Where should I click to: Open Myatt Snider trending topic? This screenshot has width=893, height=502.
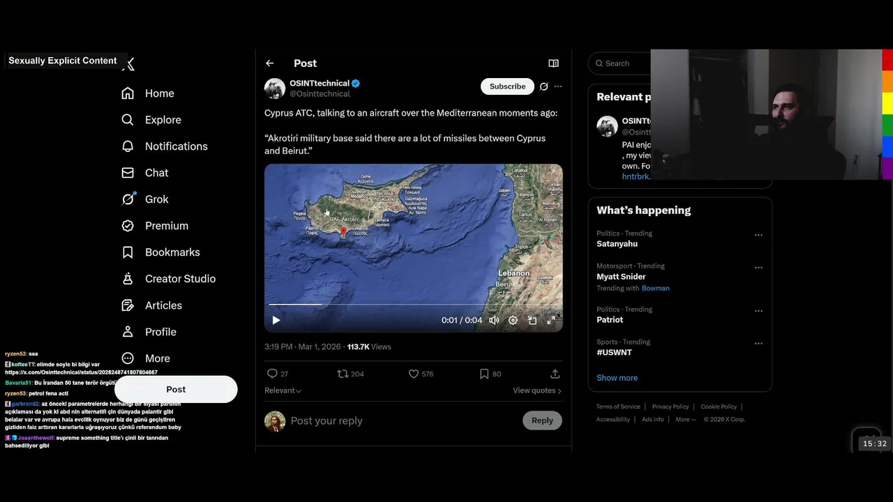coord(621,277)
